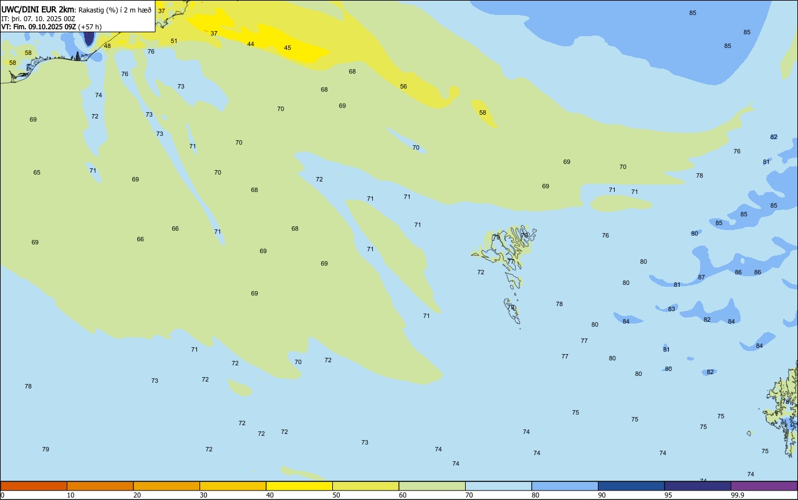Select the 87 humidity value on map
Viewport: 798px width, 500px height.
coord(701,277)
